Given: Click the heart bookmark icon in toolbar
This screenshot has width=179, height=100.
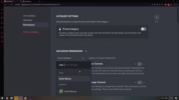Looking at the screenshot, I should tap(162, 5).
